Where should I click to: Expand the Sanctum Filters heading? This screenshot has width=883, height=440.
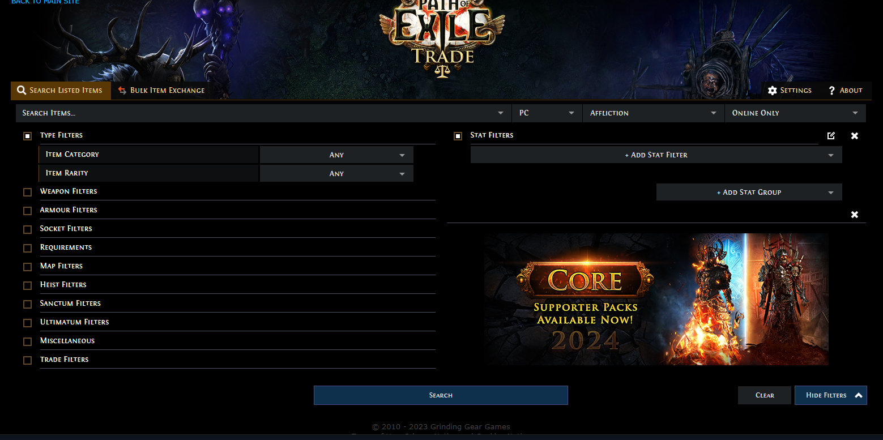tap(70, 304)
